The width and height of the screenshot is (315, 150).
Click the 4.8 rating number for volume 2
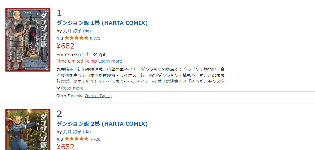[x=60, y=139]
